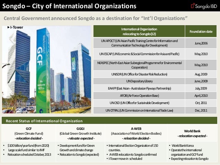This screenshot has height=165, width=220.
Task: Select the 'UN CITRAL' organization cell
Action: 139,111
